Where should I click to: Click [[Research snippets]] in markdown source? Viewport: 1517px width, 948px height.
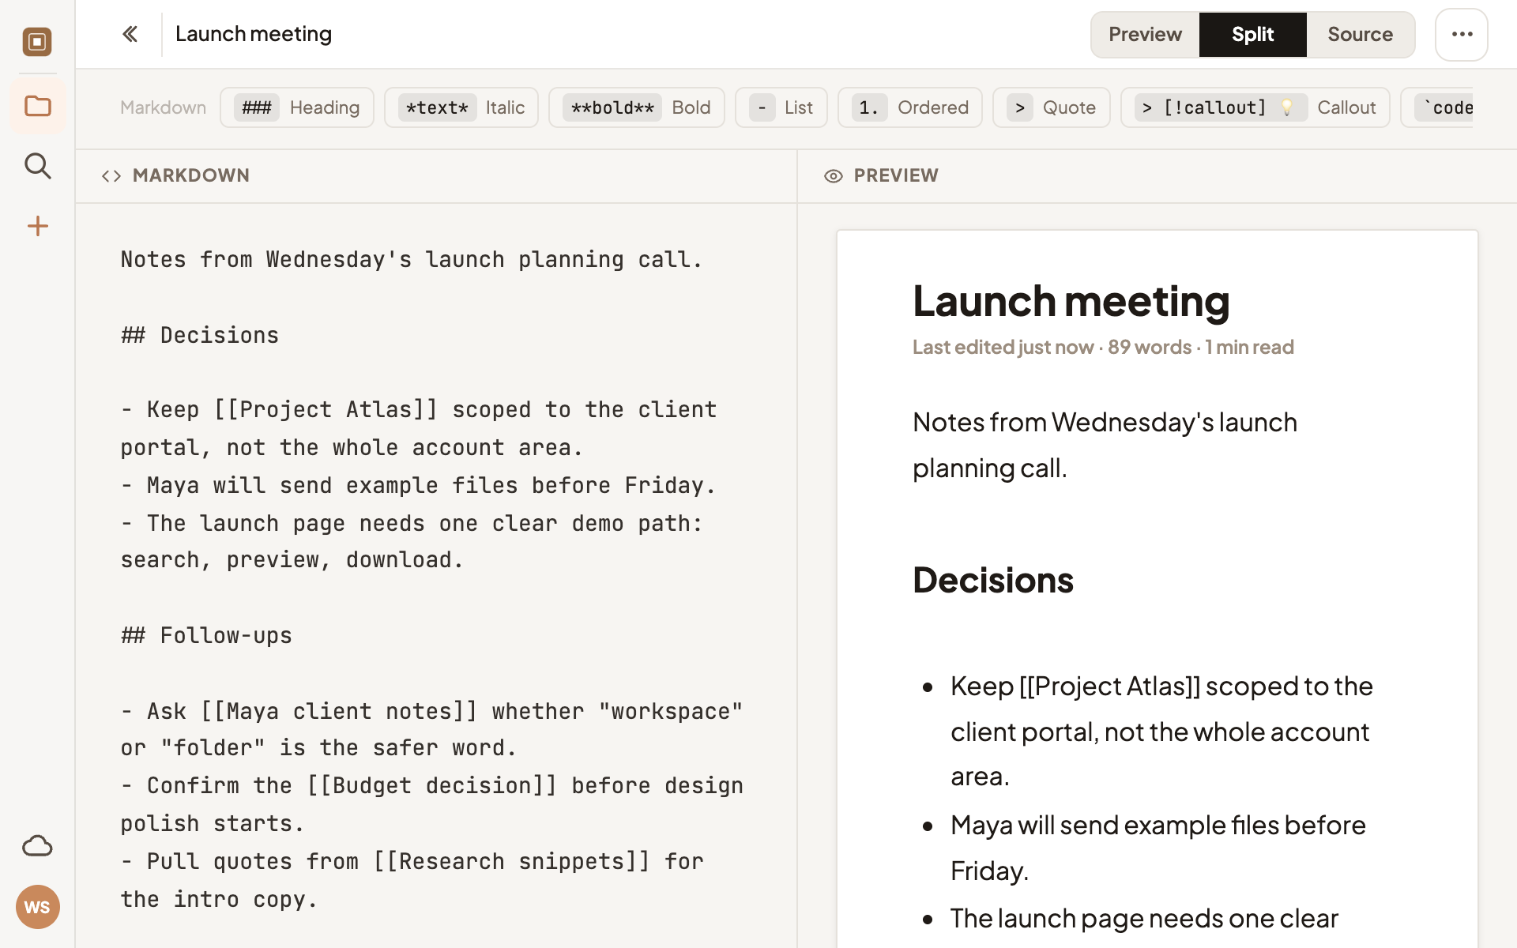click(x=512, y=861)
